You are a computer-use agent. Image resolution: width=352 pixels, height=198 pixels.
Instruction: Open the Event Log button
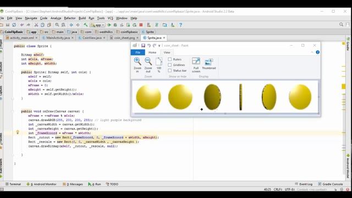point(304,184)
